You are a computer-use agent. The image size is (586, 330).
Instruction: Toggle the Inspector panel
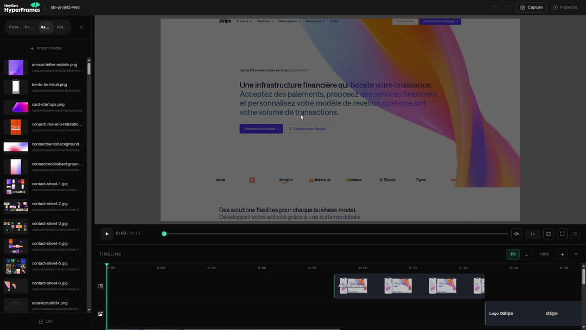[x=565, y=8]
